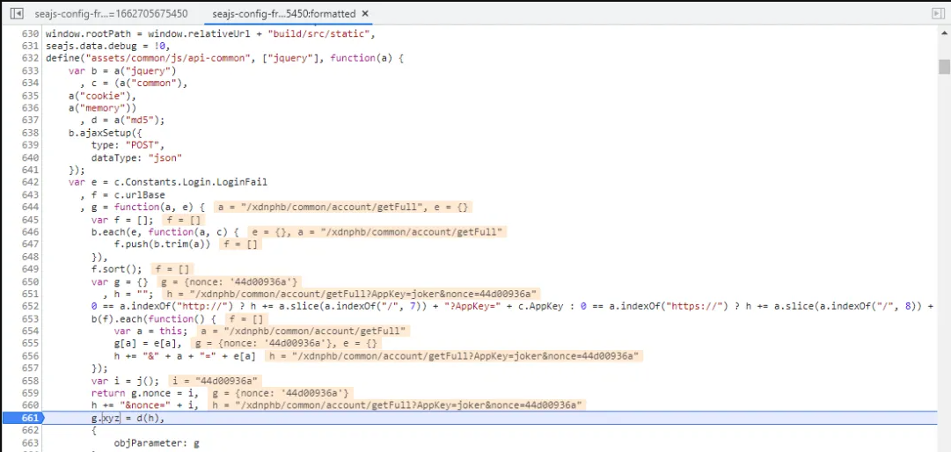Click 'a("cookie"),' on line 635
The width and height of the screenshot is (951, 452).
[x=103, y=96]
